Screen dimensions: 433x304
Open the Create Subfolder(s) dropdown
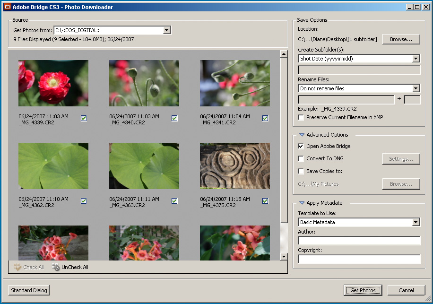(416, 59)
